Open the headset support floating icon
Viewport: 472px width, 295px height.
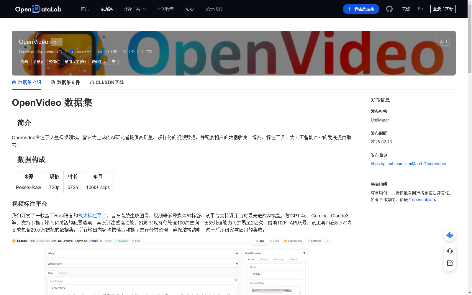coord(450,251)
